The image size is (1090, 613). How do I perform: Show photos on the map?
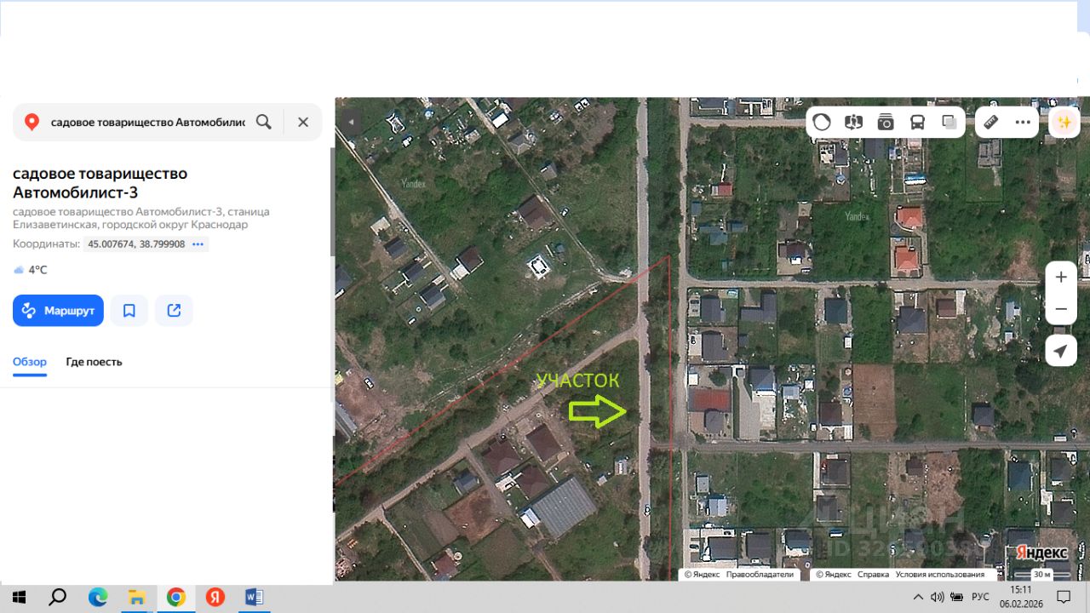886,122
